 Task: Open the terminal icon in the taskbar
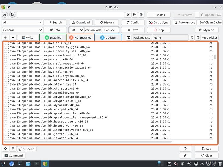click(x=36, y=164)
